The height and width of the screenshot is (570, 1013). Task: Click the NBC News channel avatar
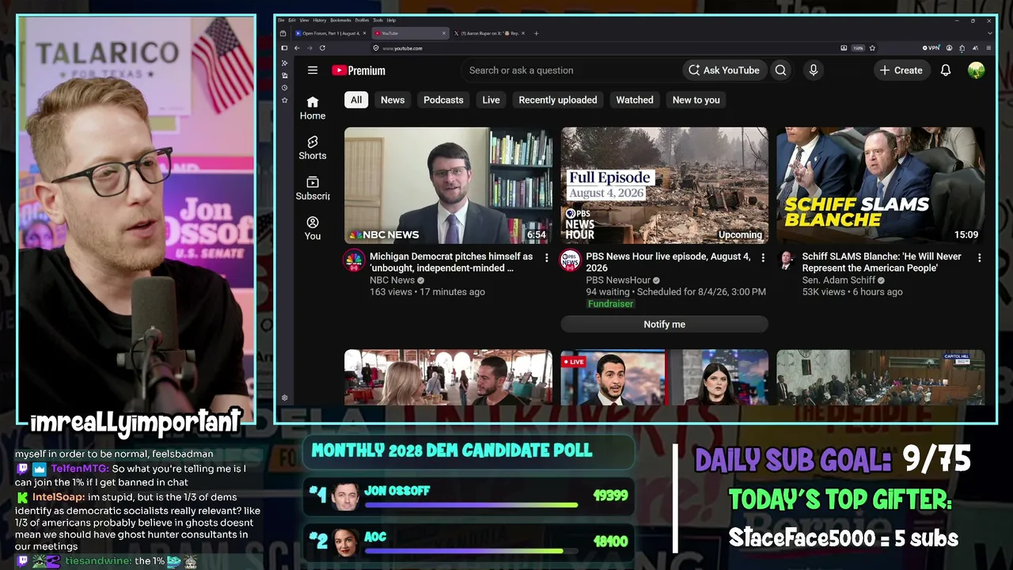(x=355, y=260)
